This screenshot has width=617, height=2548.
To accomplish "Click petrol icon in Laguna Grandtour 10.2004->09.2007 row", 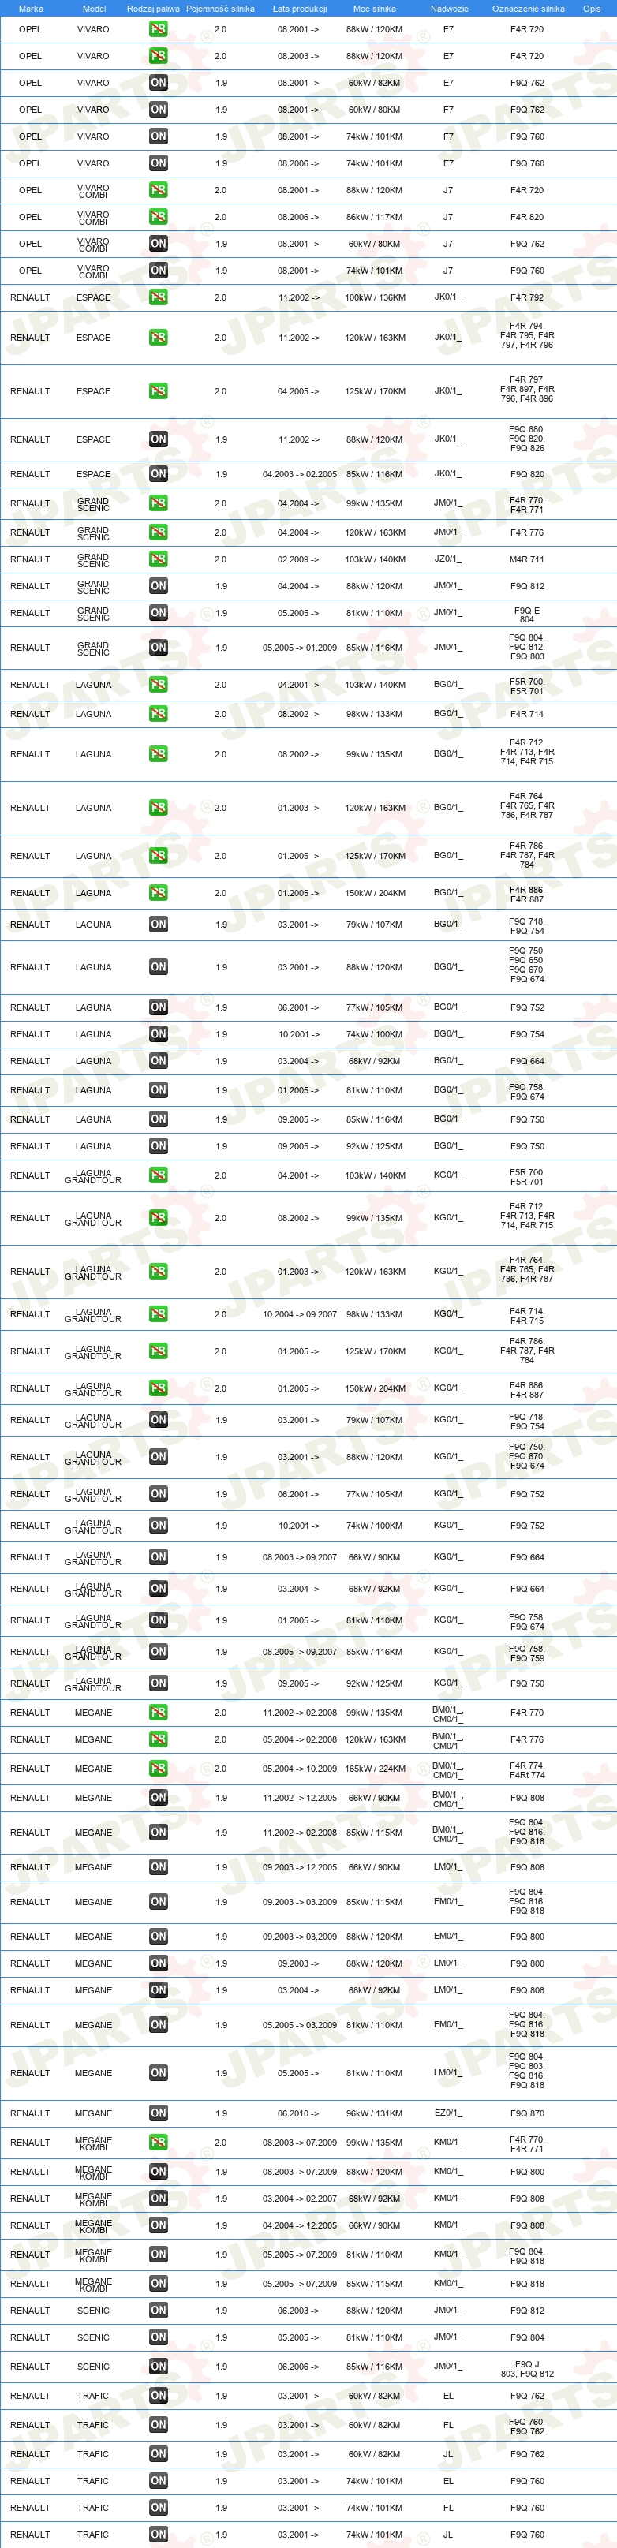I will (159, 1314).
